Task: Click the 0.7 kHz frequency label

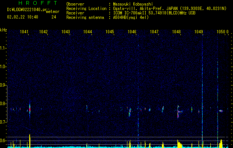Action: (x=3, y=122)
